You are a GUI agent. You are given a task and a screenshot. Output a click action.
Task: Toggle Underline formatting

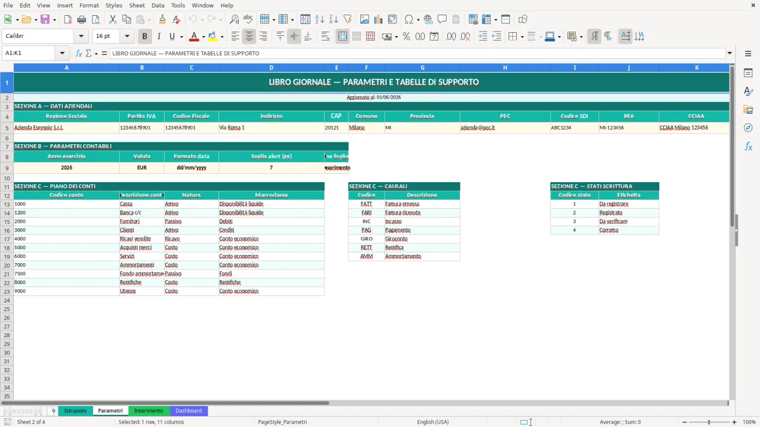(172, 37)
